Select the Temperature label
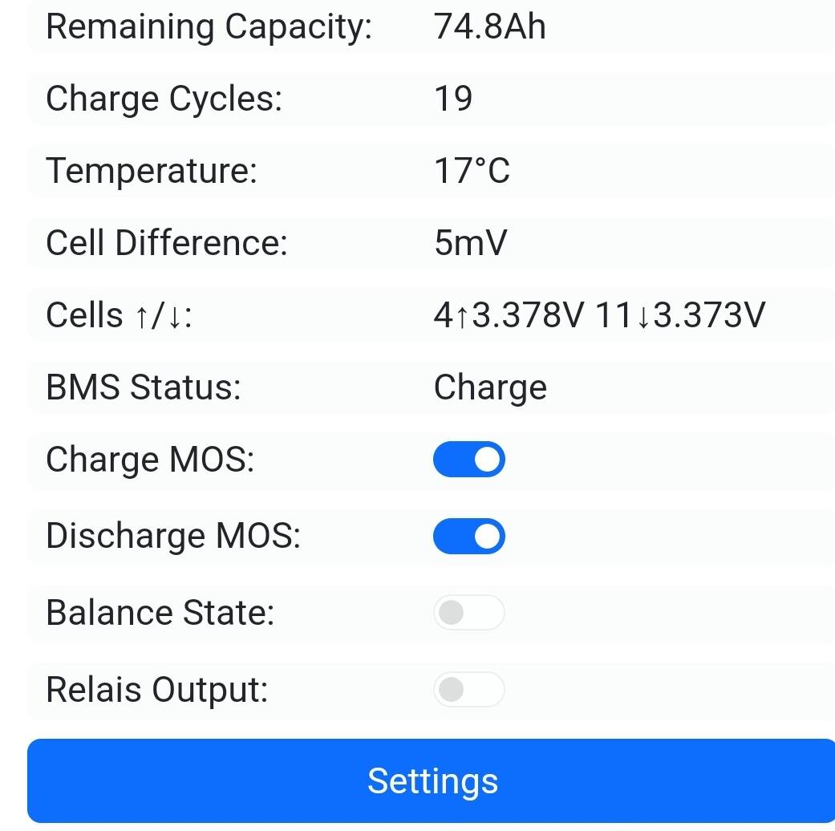 (x=152, y=171)
